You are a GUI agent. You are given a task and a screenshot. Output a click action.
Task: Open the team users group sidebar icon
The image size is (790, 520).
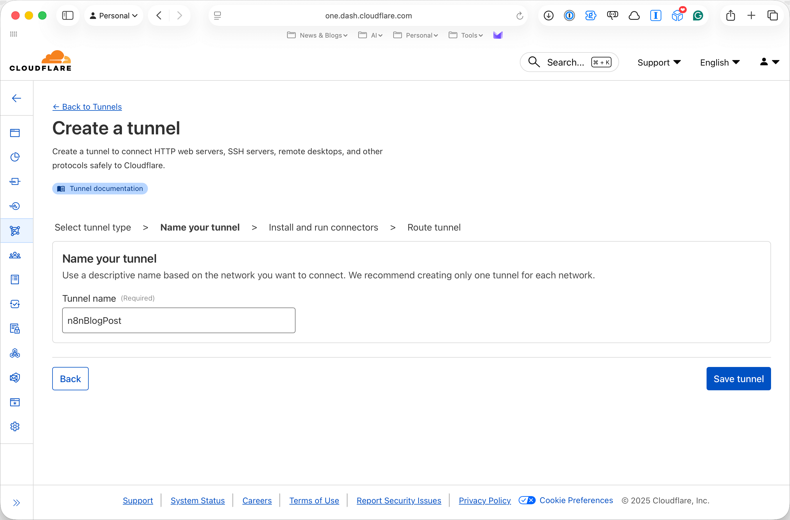pyautogui.click(x=15, y=255)
